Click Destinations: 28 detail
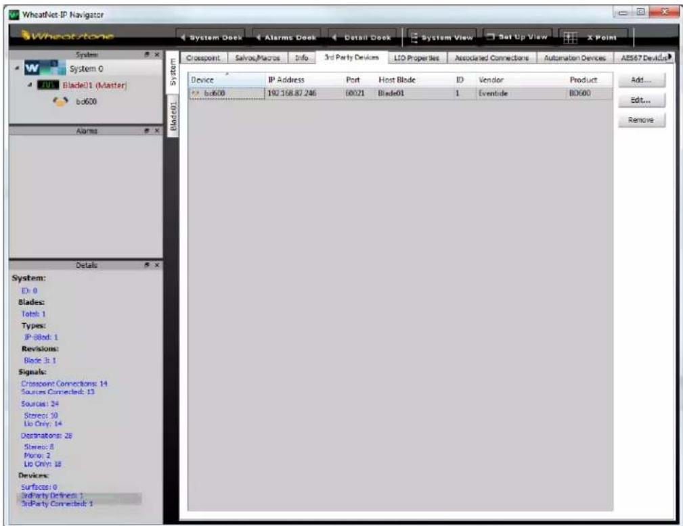683x526 pixels. (47, 435)
